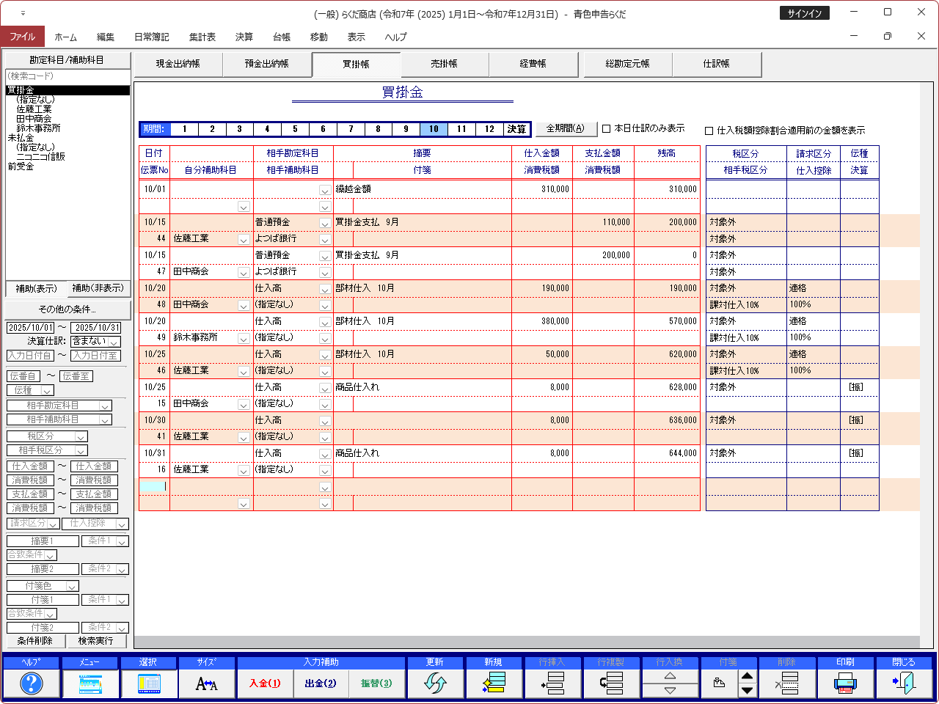Screen dimensions: 939x704
Task: Click the 全期間(A) button
Action: click(565, 128)
